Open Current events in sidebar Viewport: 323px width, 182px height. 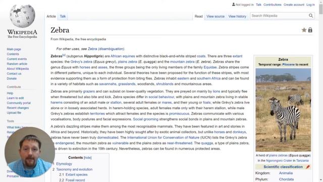(17, 59)
